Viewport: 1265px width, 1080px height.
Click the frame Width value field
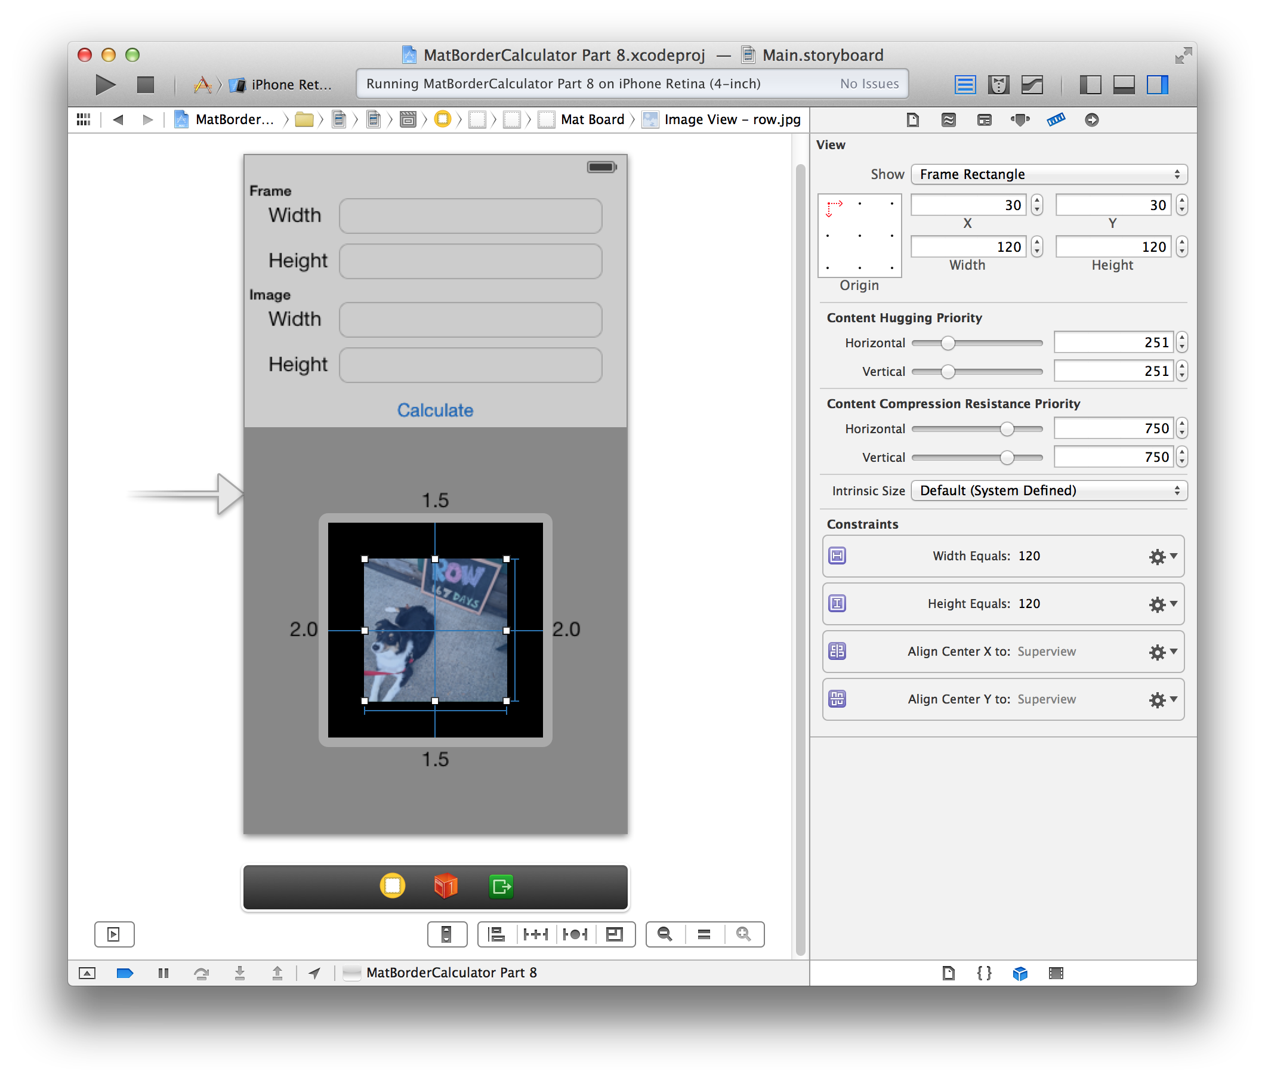pyautogui.click(x=470, y=215)
